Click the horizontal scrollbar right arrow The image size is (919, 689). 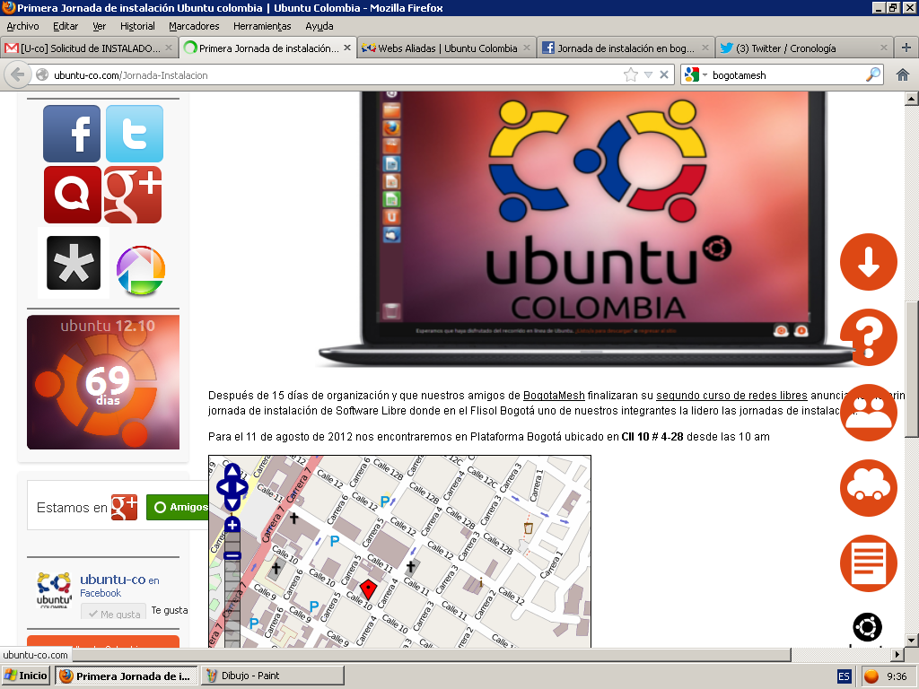[x=897, y=654]
